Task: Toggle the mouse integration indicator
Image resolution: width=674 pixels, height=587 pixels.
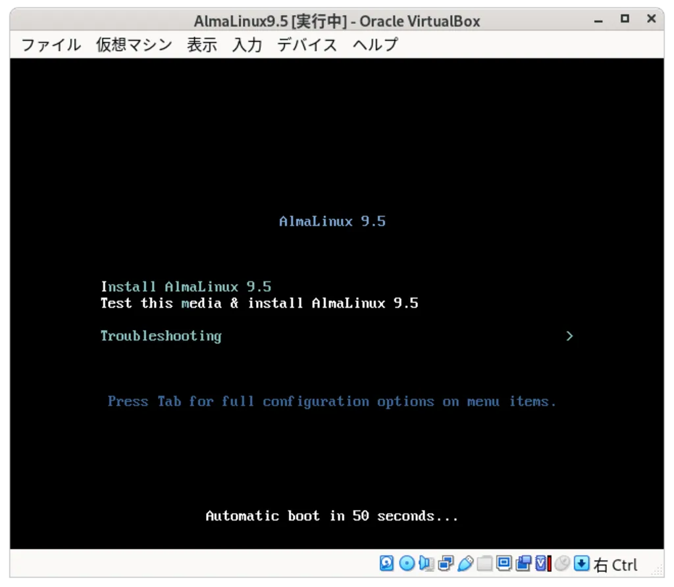Action: [x=561, y=563]
